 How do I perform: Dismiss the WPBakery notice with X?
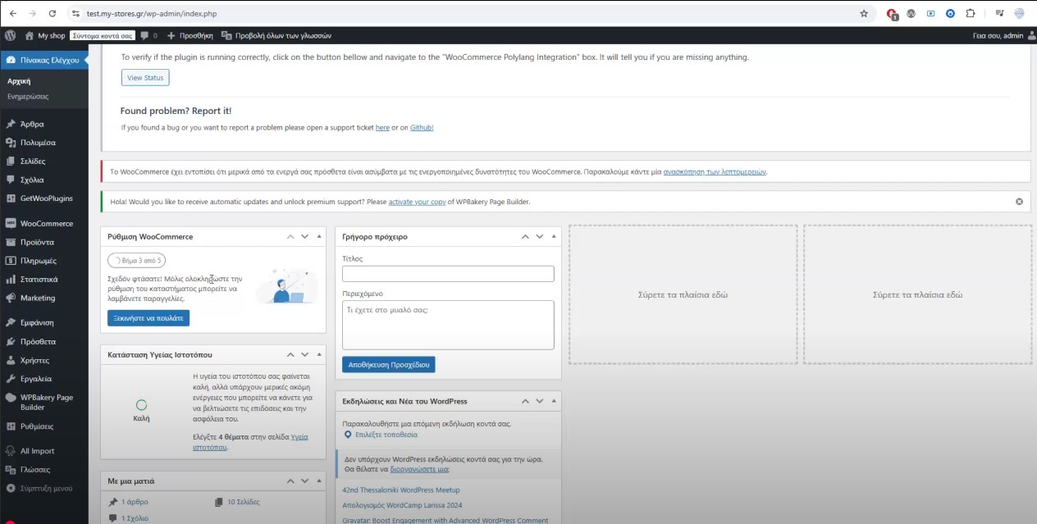(x=1020, y=202)
